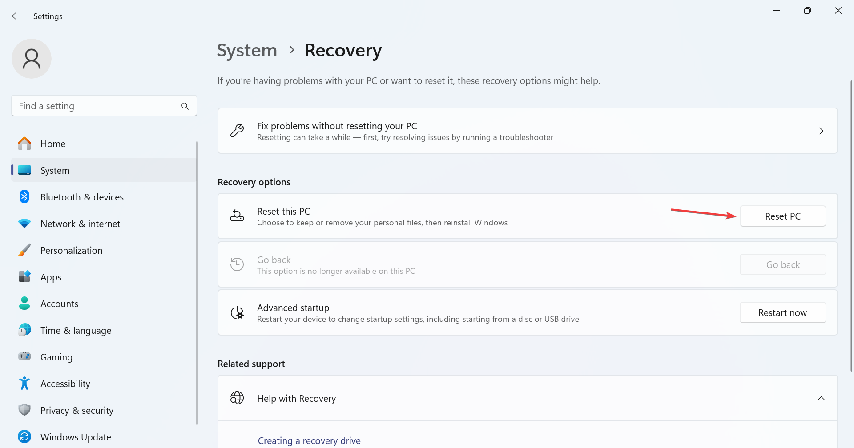Click the Accessibility figure icon

point(24,383)
